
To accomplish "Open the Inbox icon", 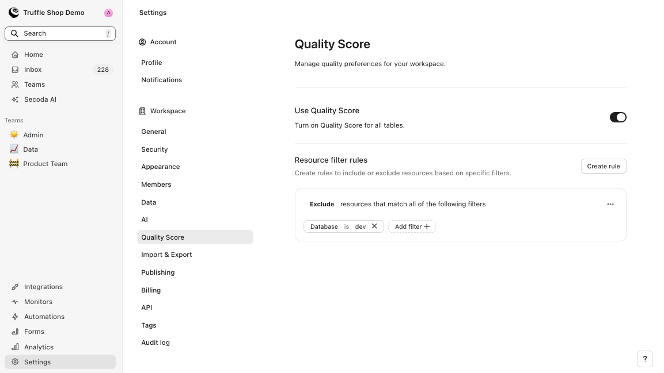I will pos(15,70).
